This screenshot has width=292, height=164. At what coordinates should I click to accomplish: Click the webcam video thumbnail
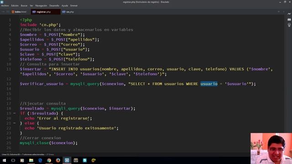tap(271, 149)
